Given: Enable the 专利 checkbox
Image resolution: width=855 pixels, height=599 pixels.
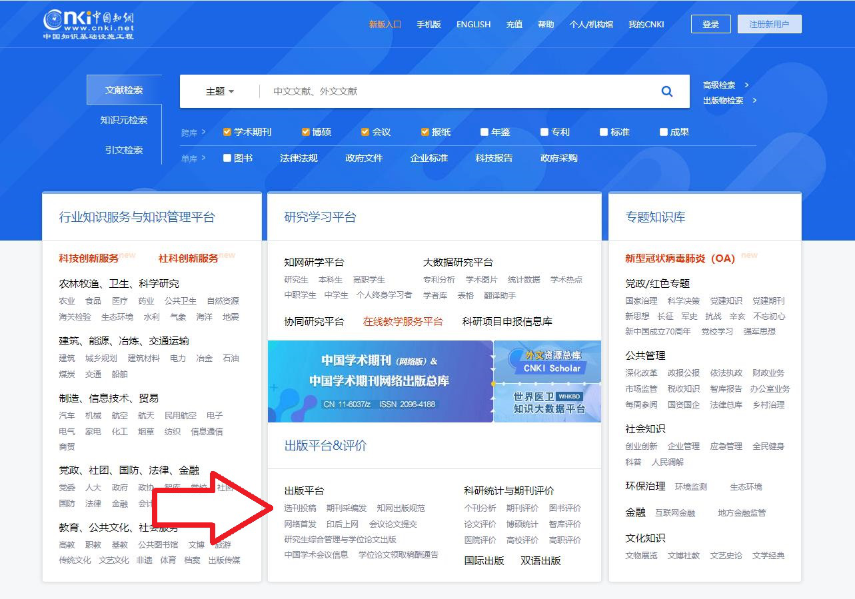Looking at the screenshot, I should (x=544, y=132).
